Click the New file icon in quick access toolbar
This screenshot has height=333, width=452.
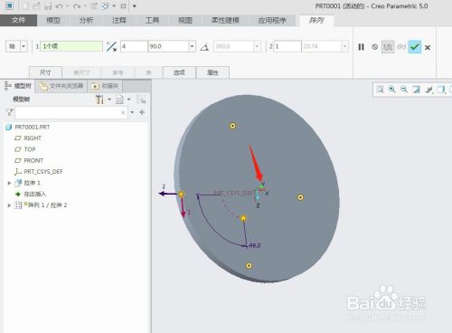[26, 6]
